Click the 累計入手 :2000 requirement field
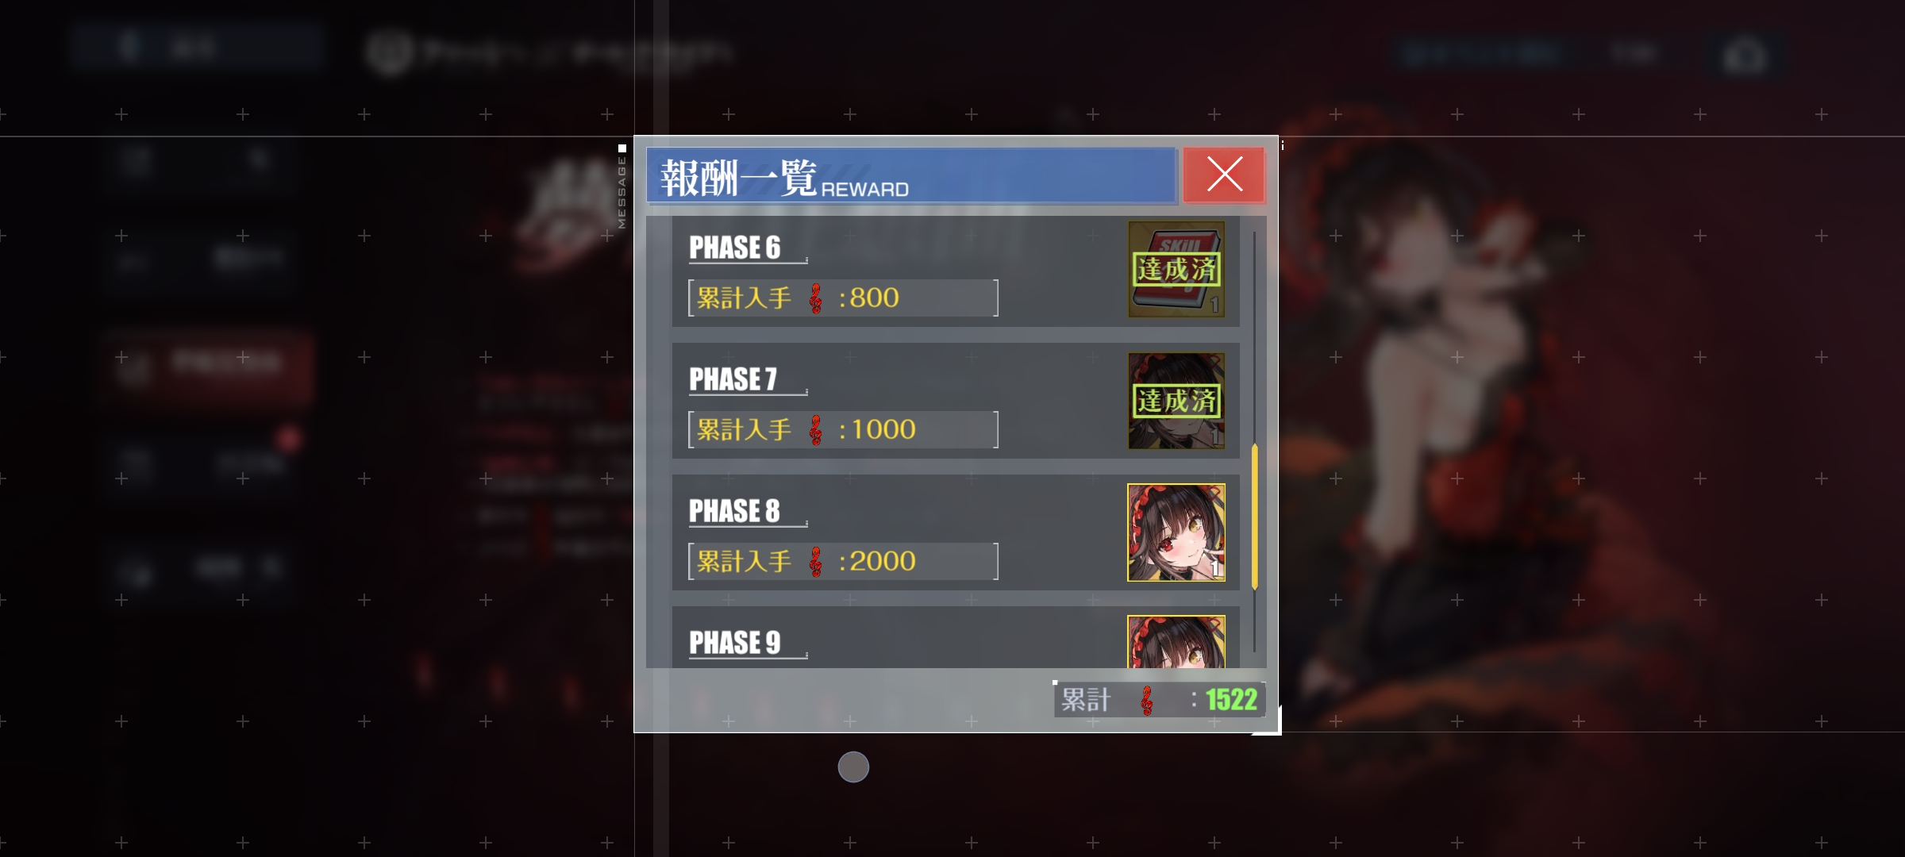This screenshot has height=857, width=1905. tap(843, 561)
